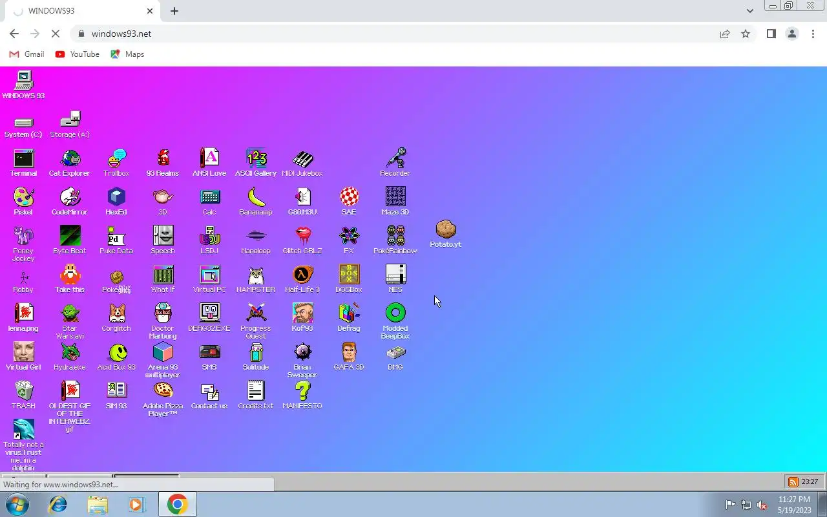
Task: Open the Speech face icon
Action: tap(163, 240)
